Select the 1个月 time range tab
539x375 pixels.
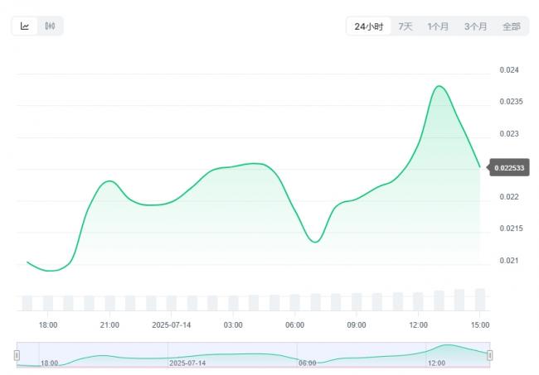(438, 26)
